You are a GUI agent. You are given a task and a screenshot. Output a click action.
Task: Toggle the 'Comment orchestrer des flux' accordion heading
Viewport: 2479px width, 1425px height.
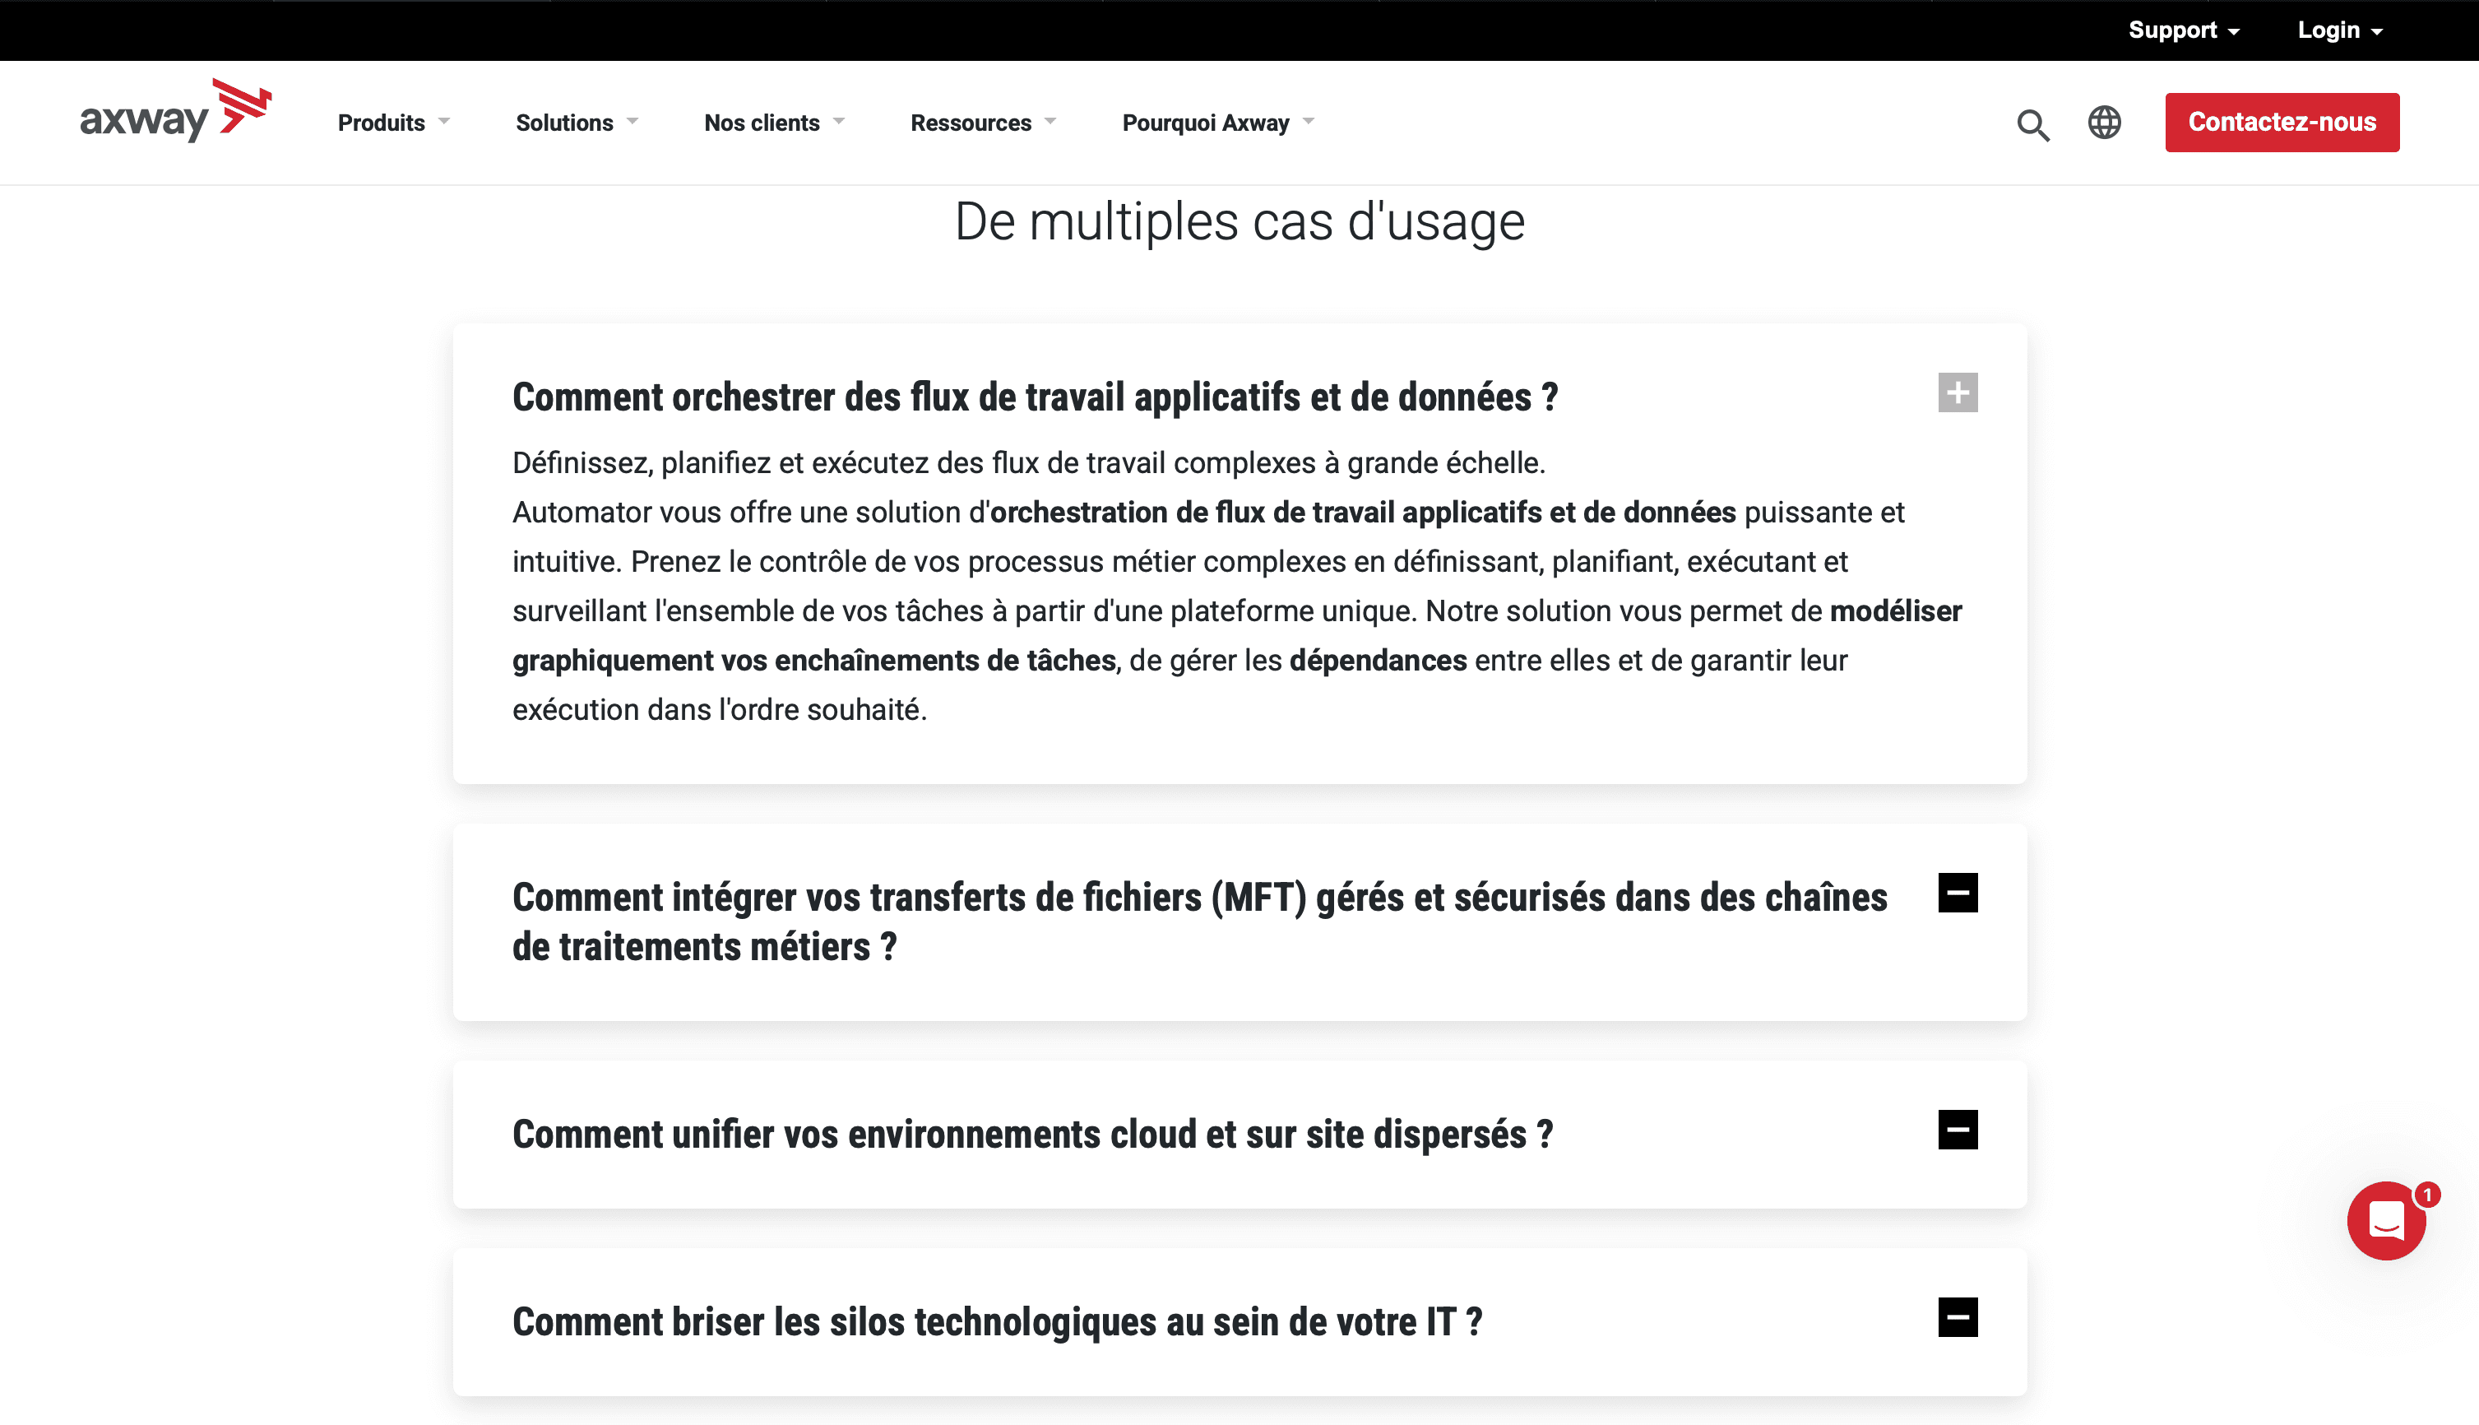[1034, 397]
